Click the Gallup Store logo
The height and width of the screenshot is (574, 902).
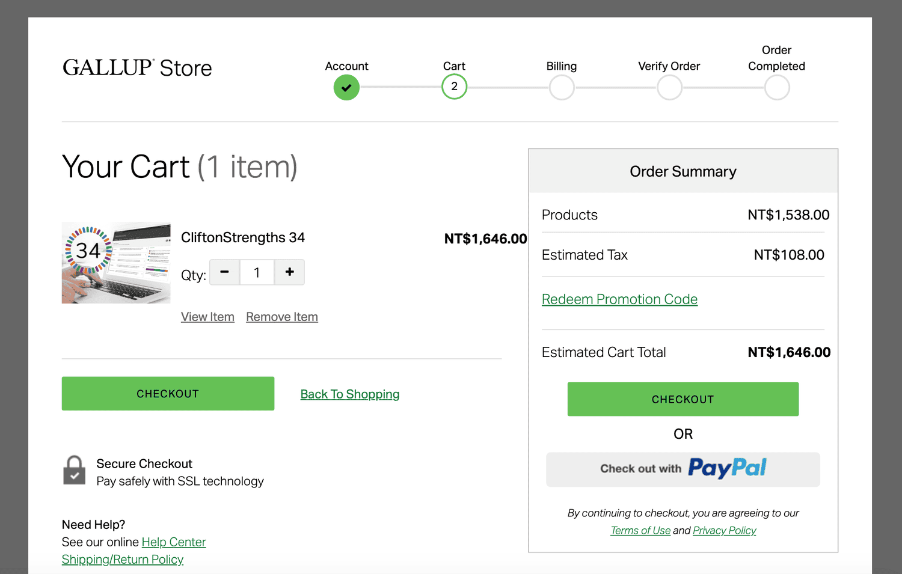(x=137, y=67)
